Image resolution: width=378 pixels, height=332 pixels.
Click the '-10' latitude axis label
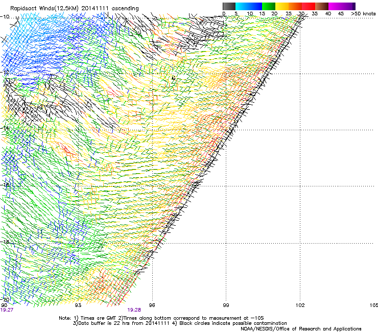(x=5, y=17)
